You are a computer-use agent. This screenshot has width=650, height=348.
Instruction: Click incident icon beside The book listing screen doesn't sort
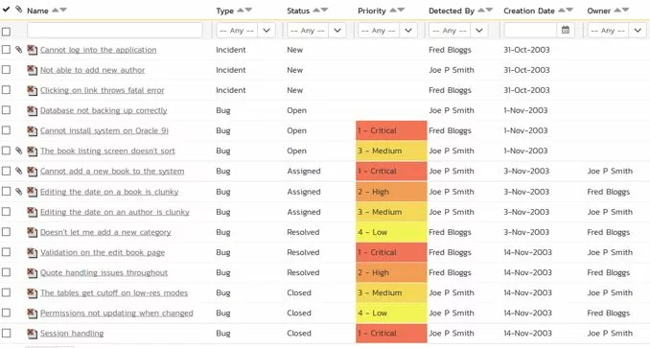click(x=33, y=151)
